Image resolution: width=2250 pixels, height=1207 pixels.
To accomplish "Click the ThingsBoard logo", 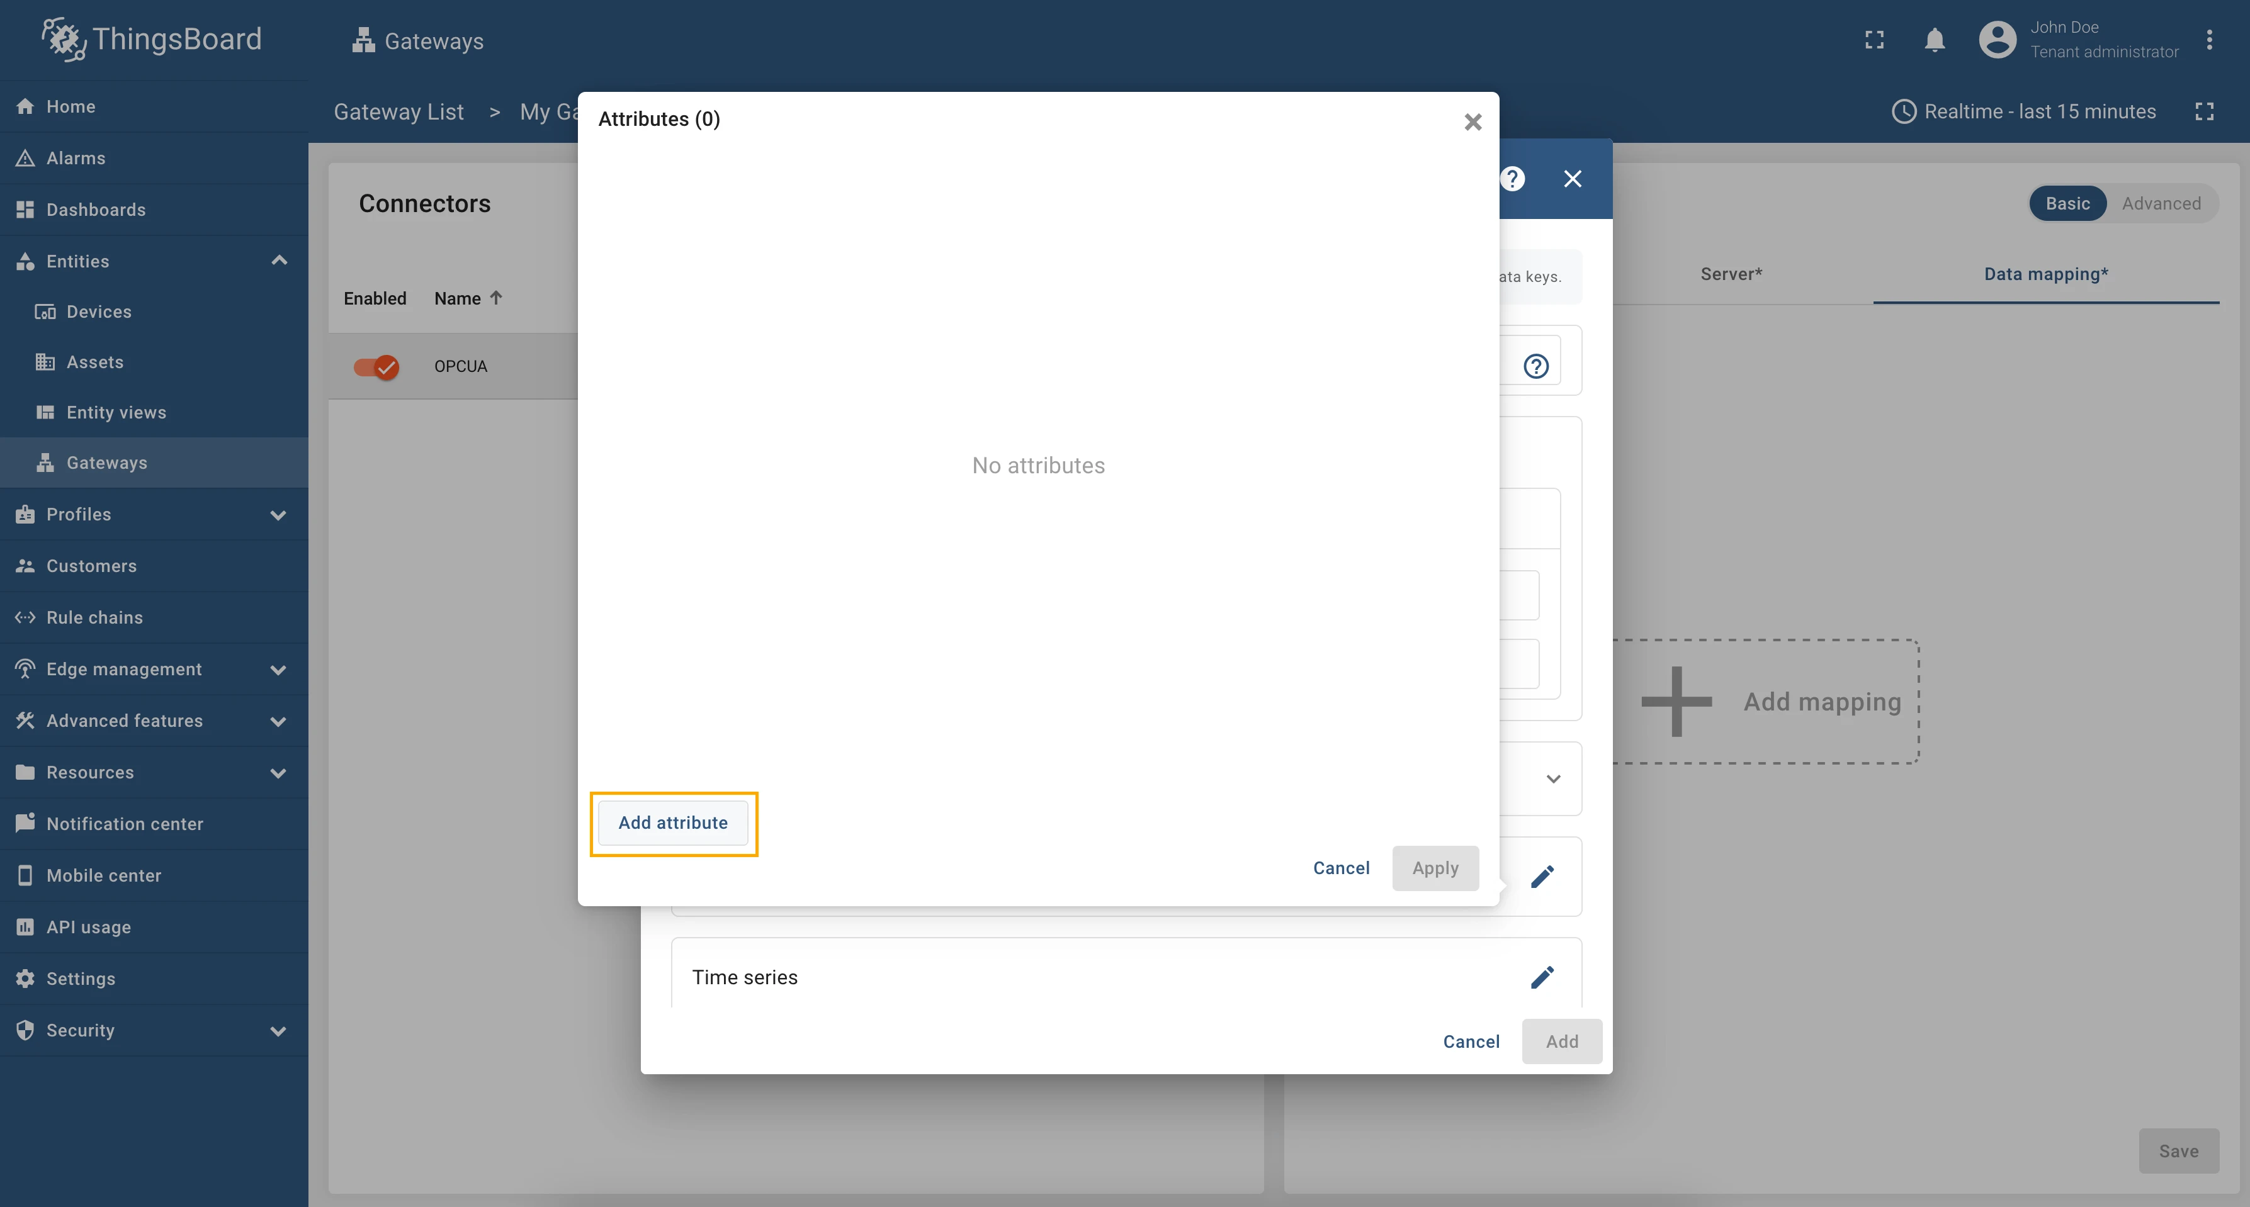I will pos(152,39).
